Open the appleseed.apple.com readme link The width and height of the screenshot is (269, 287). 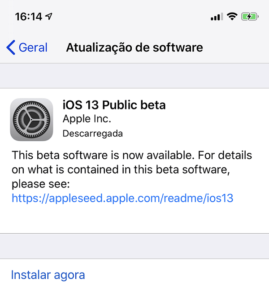point(122,198)
